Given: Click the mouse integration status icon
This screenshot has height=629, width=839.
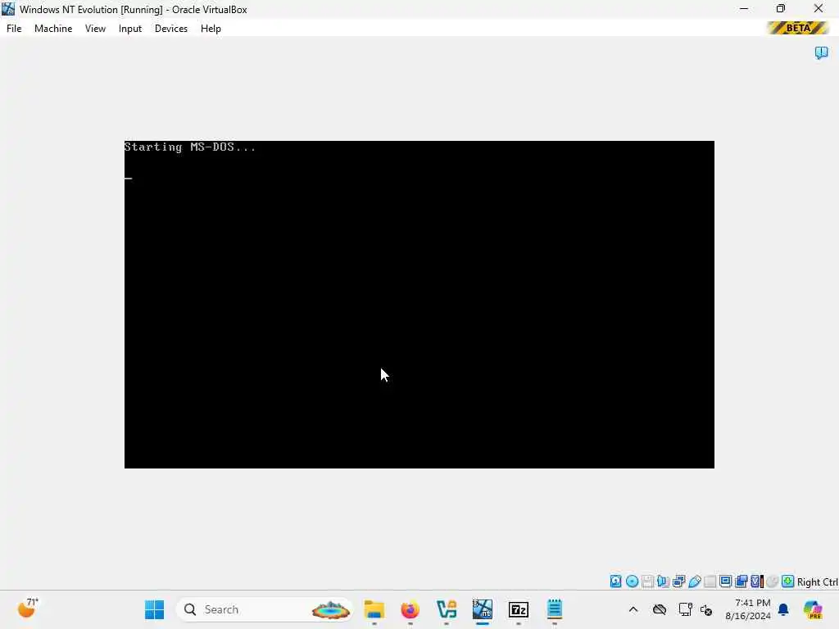Looking at the screenshot, I should coord(772,581).
